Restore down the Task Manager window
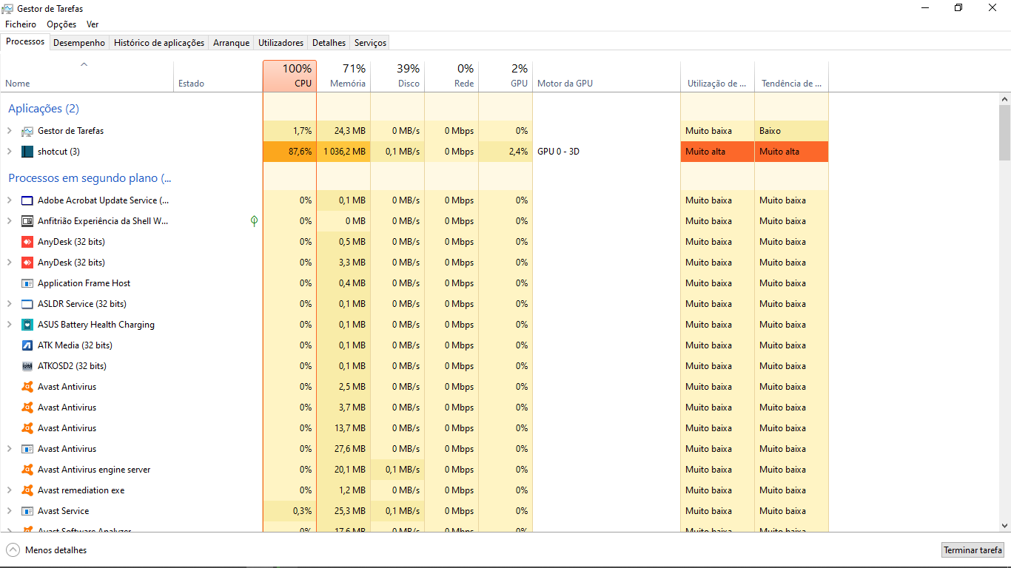1011x568 pixels. pos(958,8)
